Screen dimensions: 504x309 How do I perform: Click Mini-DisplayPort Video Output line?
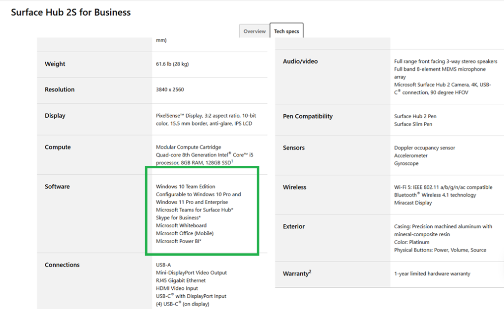tap(191, 273)
